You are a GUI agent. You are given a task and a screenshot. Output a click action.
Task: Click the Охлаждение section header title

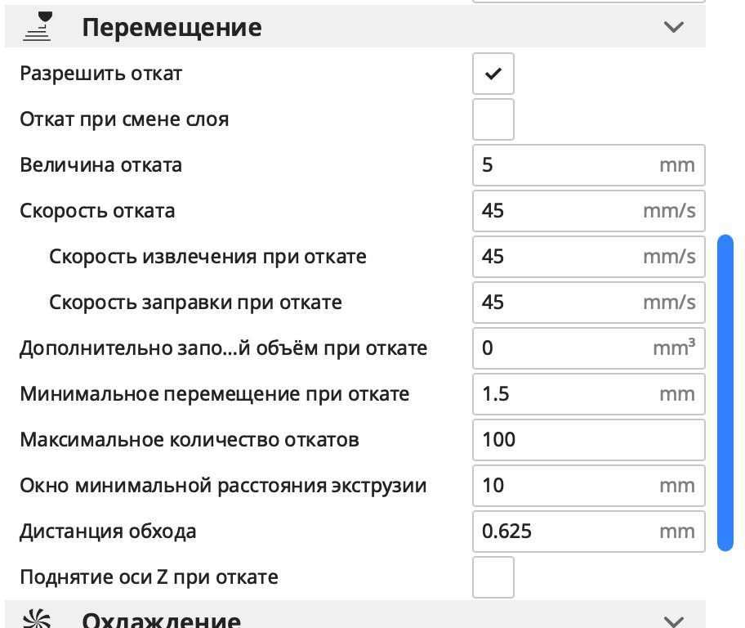point(162,620)
